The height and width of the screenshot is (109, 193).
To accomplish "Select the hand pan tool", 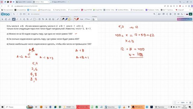I will (x=6, y=19).
